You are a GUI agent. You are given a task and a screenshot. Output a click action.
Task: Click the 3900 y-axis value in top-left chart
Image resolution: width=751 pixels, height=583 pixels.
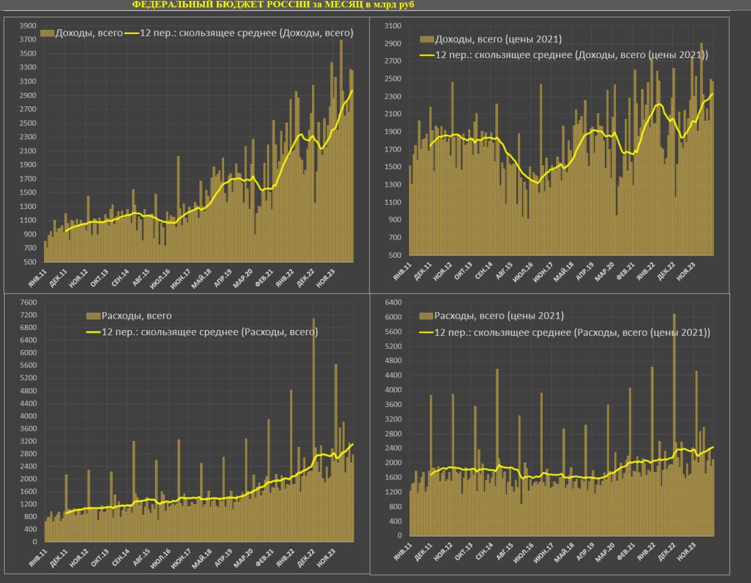pyautogui.click(x=28, y=26)
